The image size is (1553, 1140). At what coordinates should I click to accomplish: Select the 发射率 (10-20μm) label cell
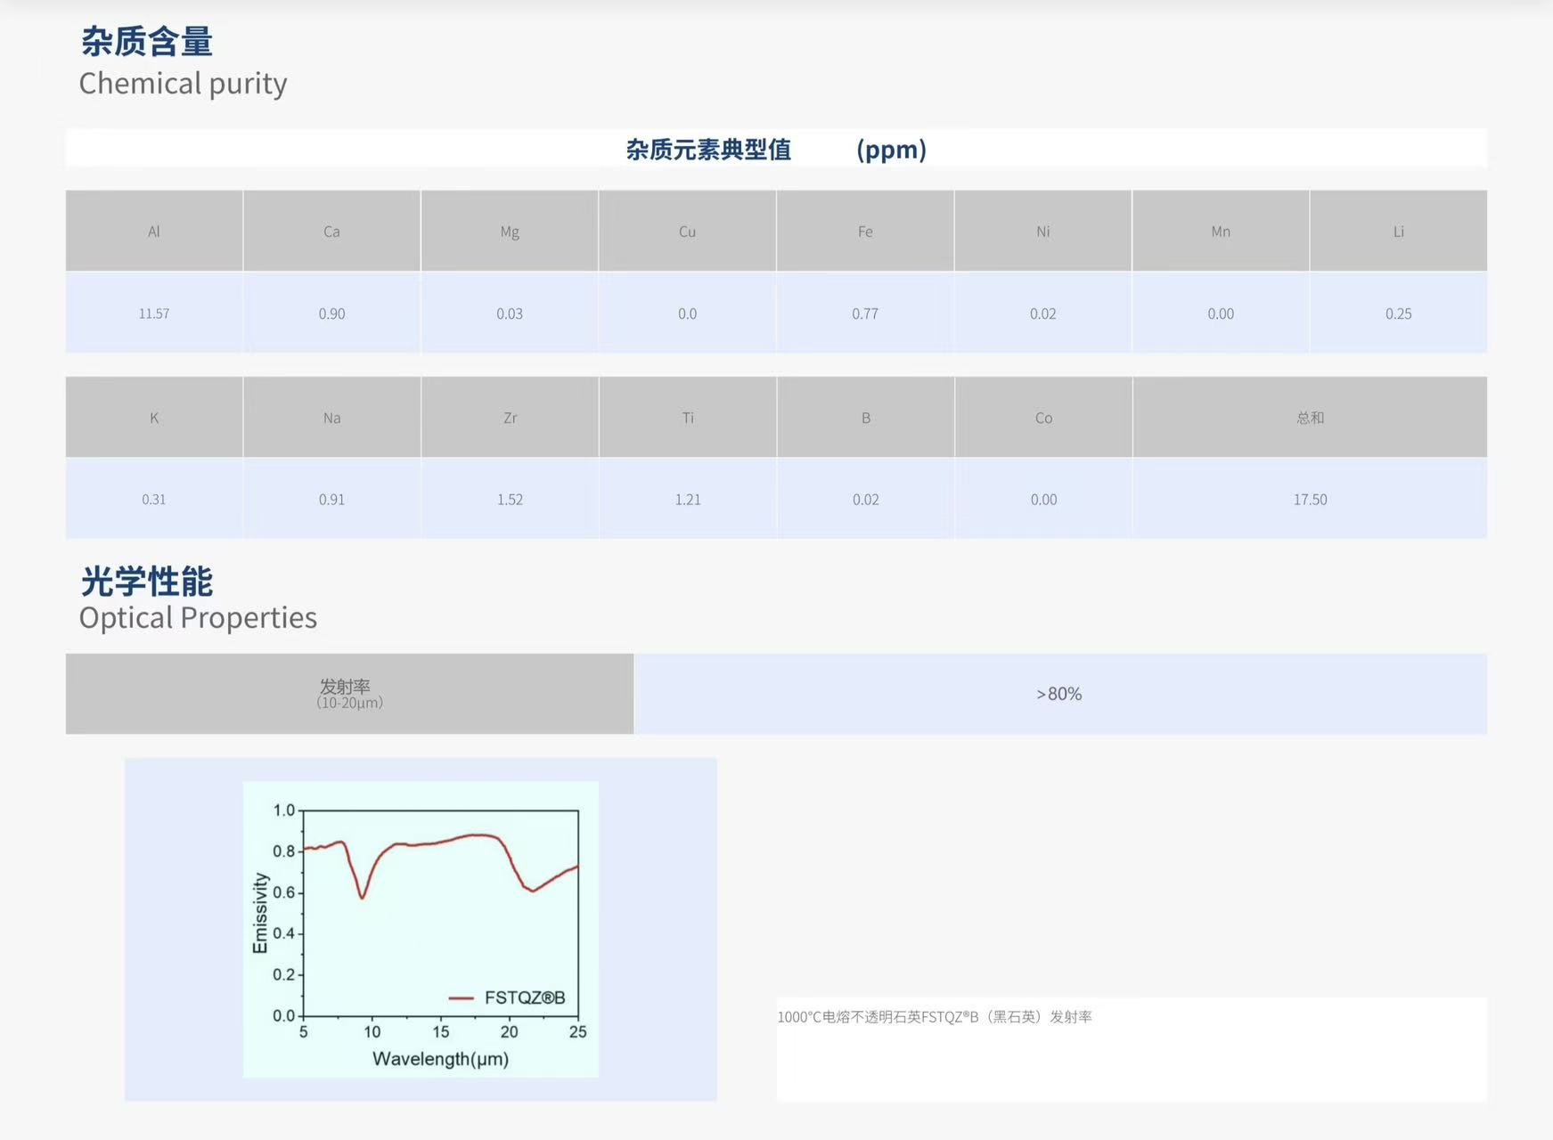coord(349,694)
